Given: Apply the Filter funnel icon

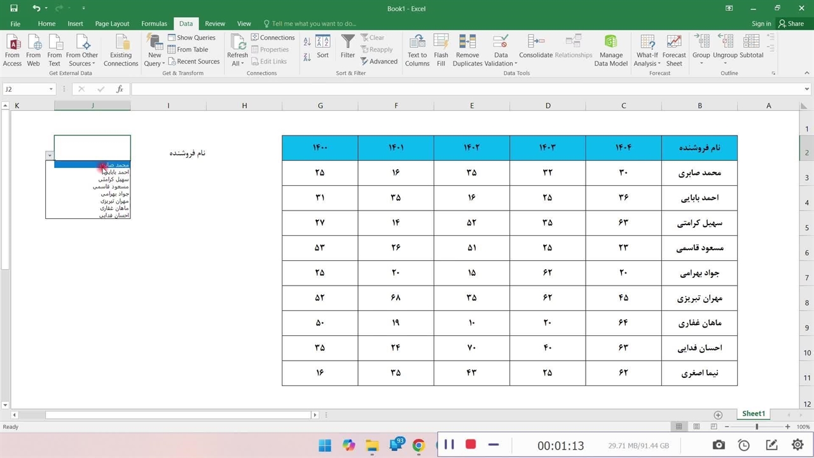Looking at the screenshot, I should (x=347, y=43).
